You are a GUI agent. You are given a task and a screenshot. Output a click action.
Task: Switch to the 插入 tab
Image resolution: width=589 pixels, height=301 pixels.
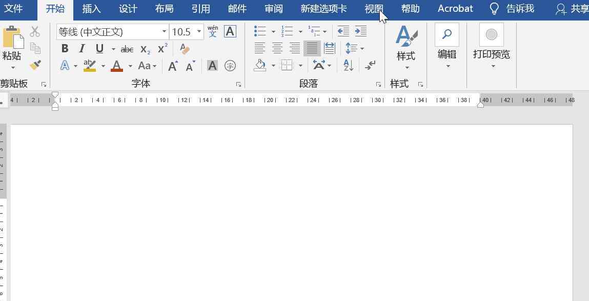pos(91,9)
